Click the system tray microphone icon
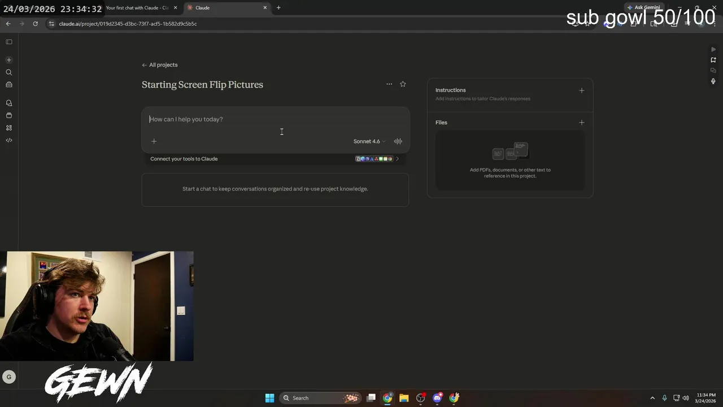This screenshot has height=407, width=723. (664, 398)
